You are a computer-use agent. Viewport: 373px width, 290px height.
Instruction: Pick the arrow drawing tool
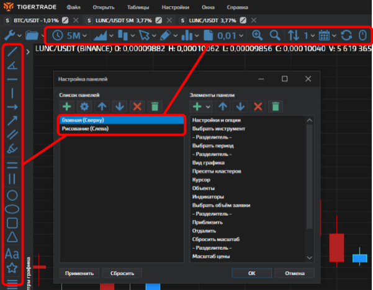(x=12, y=120)
